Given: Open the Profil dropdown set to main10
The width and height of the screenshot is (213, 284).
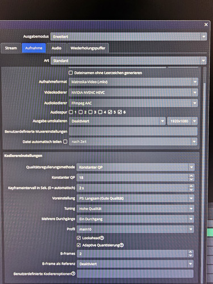Looking at the screenshot, I should click(136, 229).
